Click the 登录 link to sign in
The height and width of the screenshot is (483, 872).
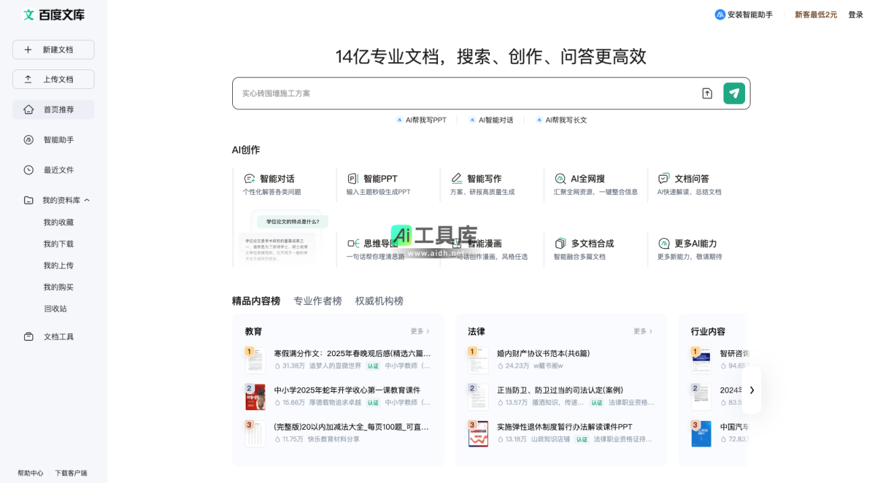[x=856, y=14]
